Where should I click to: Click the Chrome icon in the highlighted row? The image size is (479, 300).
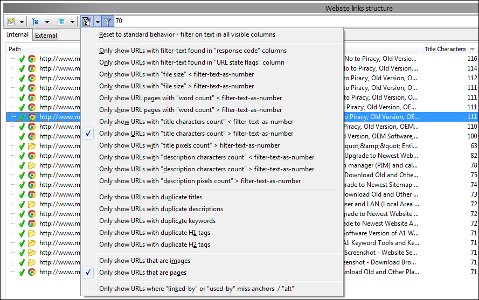coord(32,117)
